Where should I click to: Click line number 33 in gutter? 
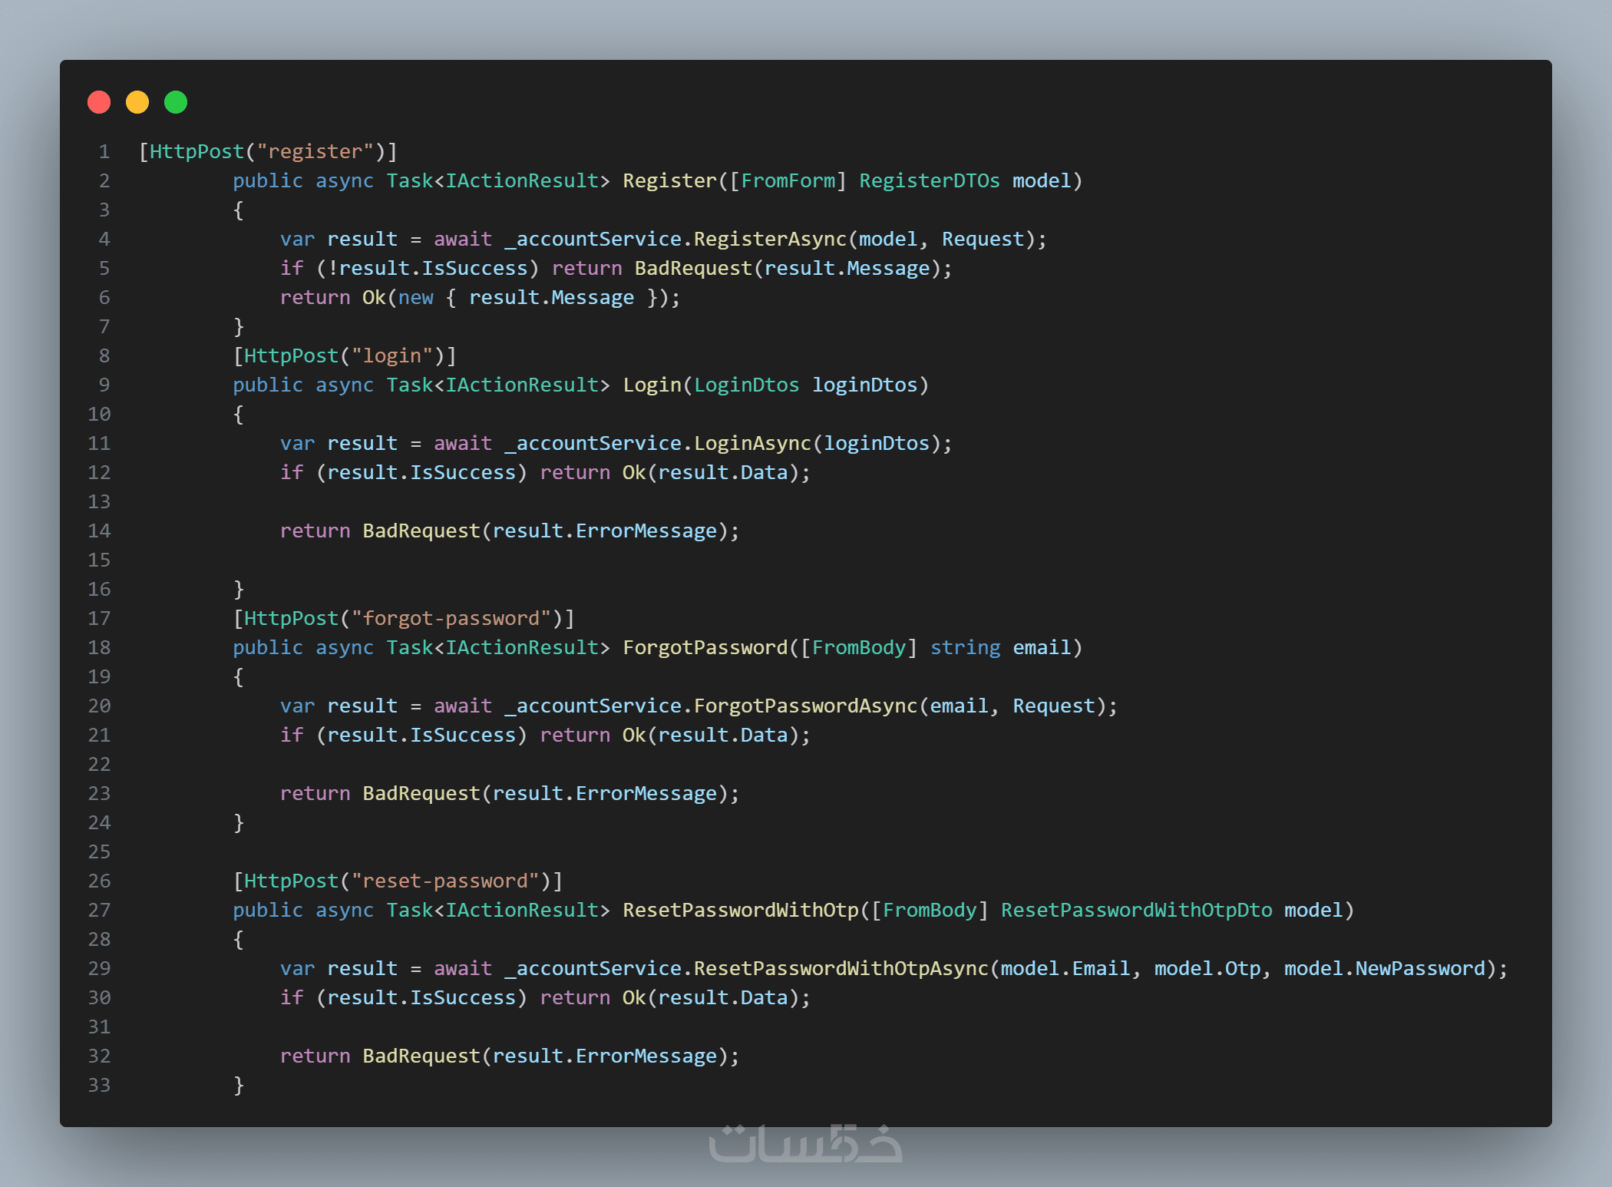pos(99,1086)
